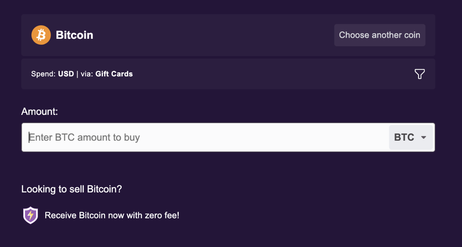Follow Receive Bitcoin now with zero fee link

[112, 215]
